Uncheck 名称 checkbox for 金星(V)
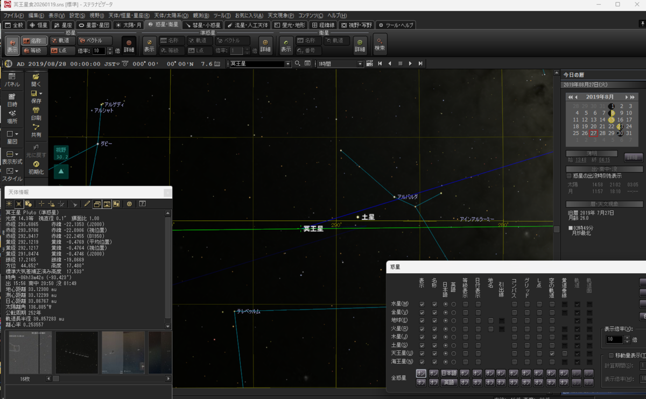The width and height of the screenshot is (646, 399). tap(434, 312)
